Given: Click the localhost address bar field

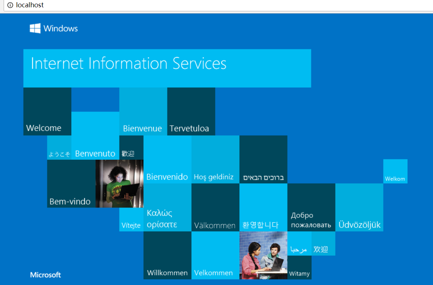Looking at the screenshot, I should (218, 5).
